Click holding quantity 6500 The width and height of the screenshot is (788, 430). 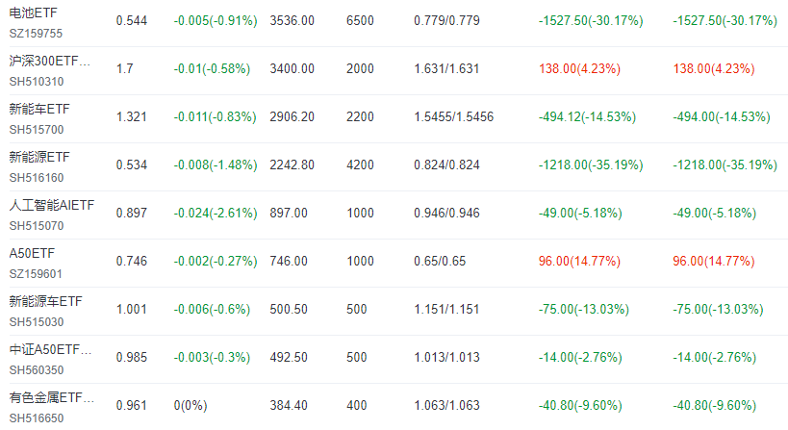click(361, 21)
